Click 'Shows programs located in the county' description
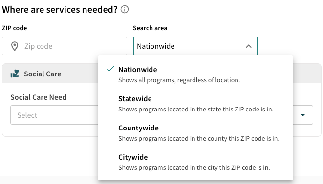This screenshot has height=184, width=323. pos(199,138)
